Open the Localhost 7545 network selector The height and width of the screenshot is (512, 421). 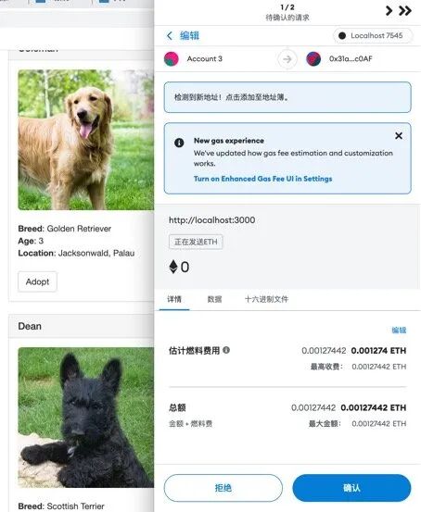pyautogui.click(x=373, y=35)
